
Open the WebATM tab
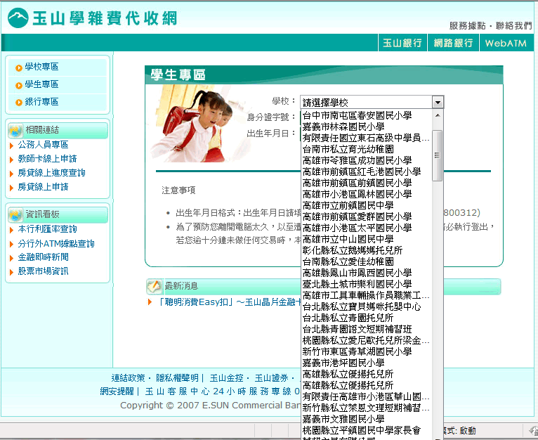[508, 43]
